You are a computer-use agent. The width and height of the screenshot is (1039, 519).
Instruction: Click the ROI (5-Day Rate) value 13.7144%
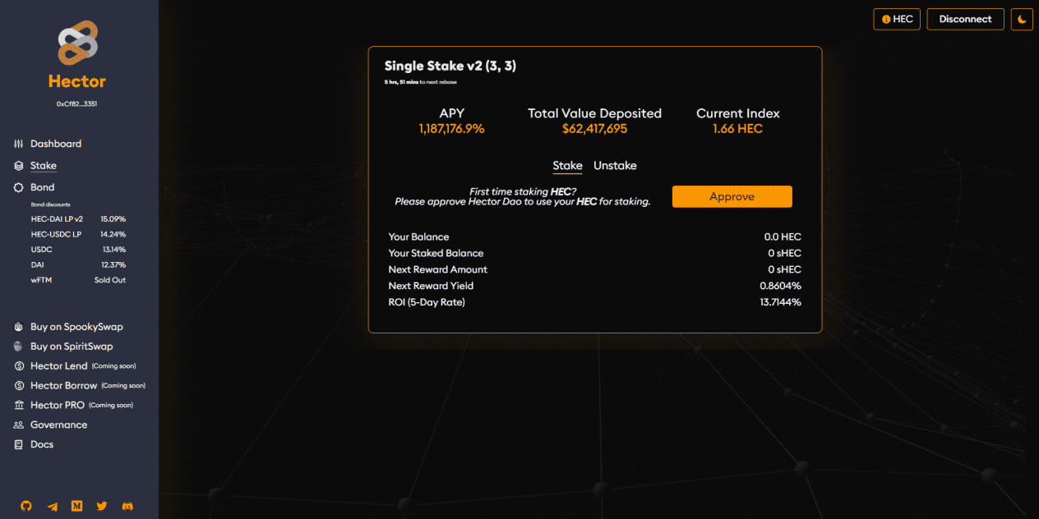778,303
